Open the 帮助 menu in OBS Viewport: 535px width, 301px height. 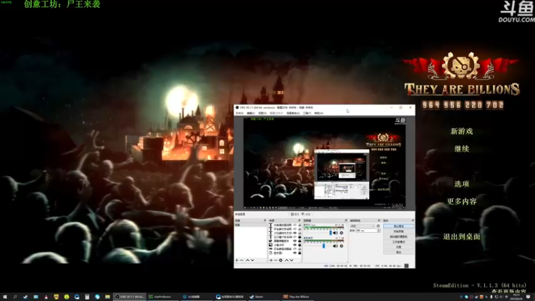pyautogui.click(x=319, y=113)
